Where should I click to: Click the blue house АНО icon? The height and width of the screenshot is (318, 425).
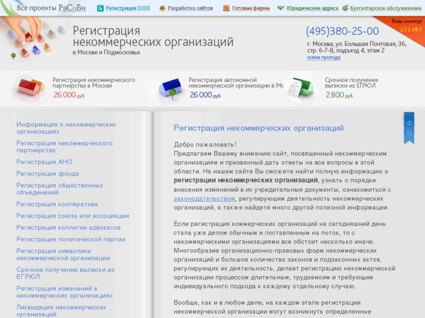[171, 88]
